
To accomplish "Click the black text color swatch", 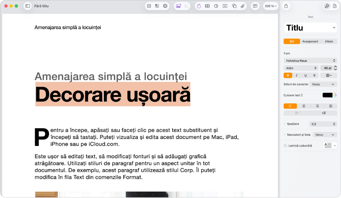I will point(328,95).
